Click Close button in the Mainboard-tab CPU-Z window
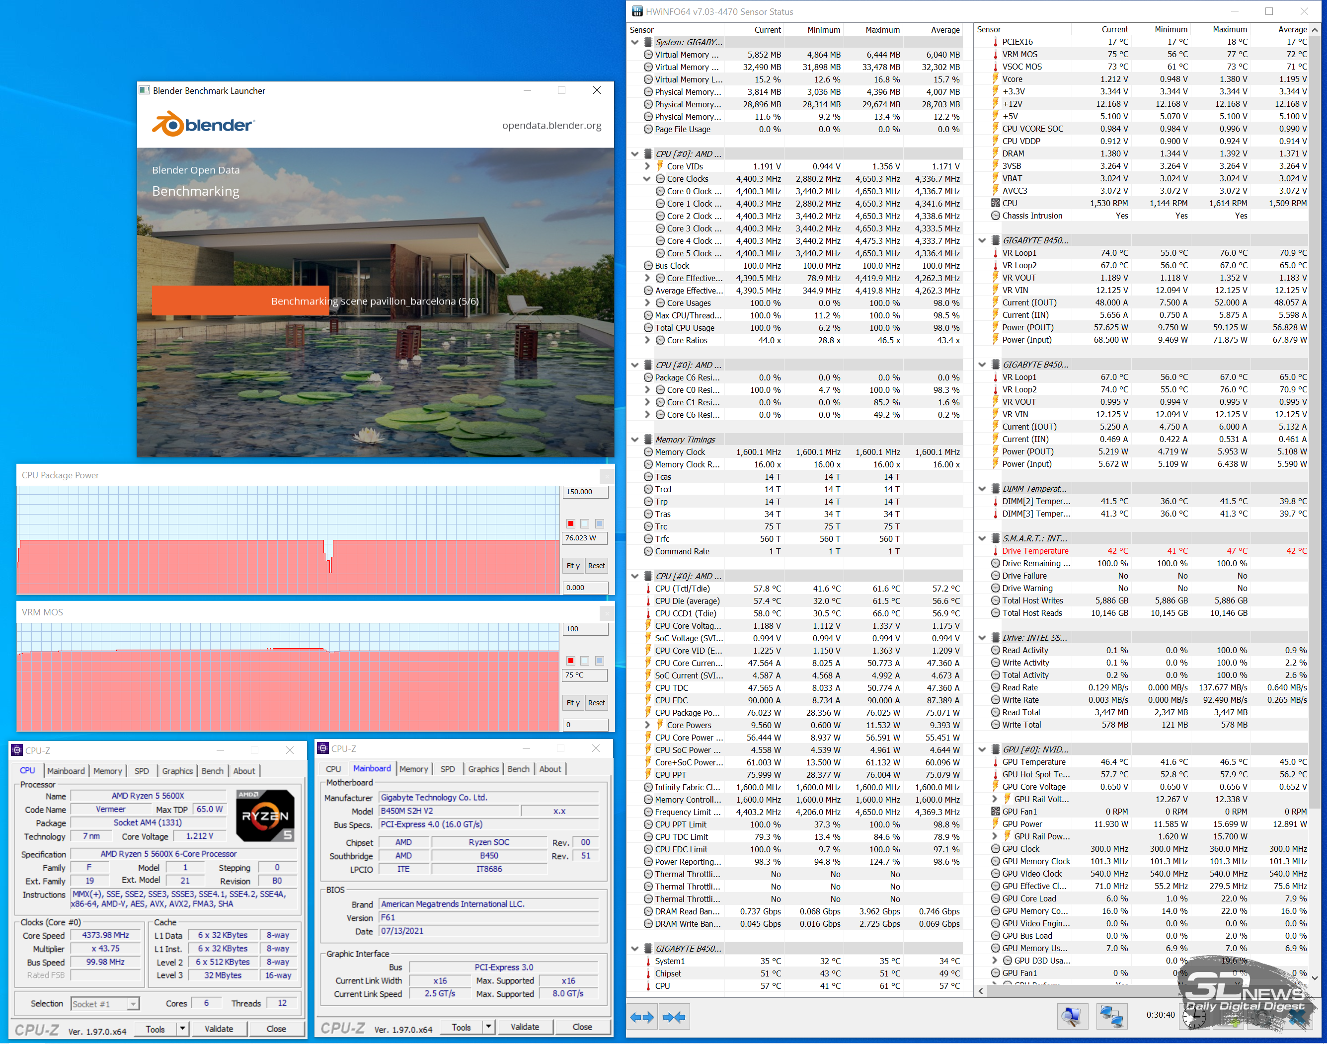The image size is (1327, 1044). (x=582, y=1027)
